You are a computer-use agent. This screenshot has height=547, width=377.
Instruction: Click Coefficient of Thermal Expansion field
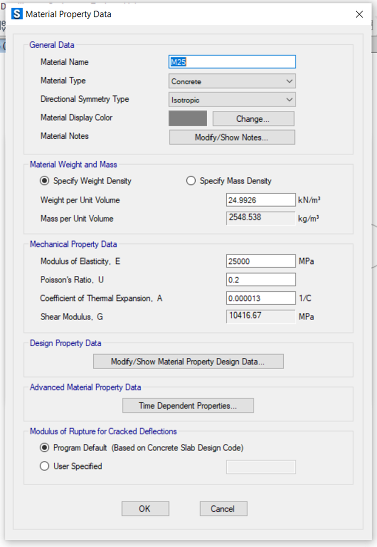261,298
